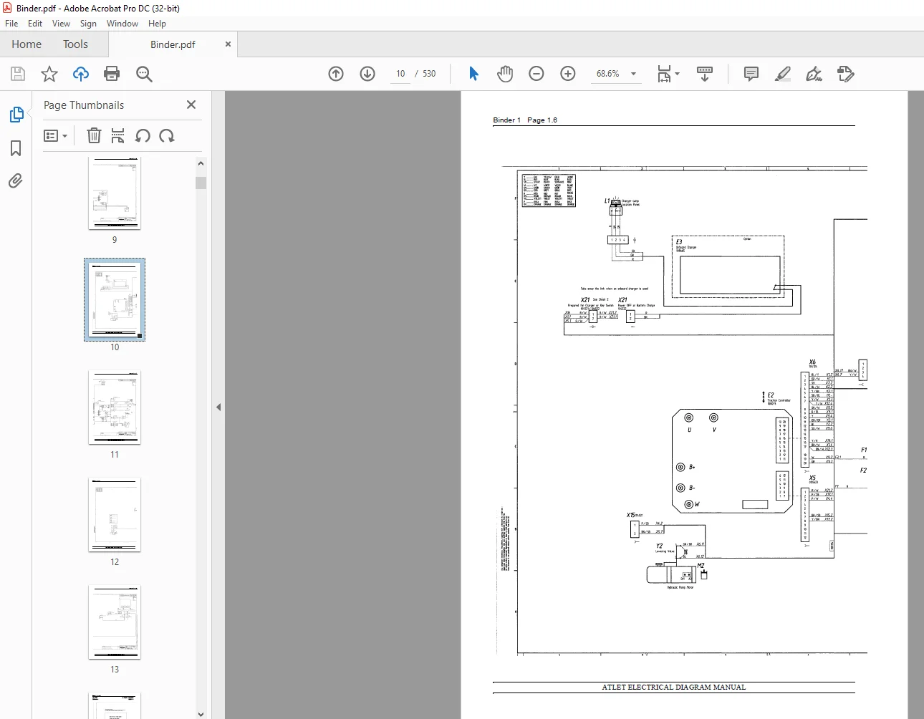This screenshot has height=719, width=924.
Task: Open the zoom level dropdown arrow
Action: click(633, 74)
